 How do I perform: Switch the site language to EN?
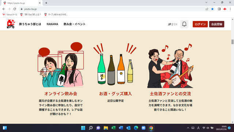(175, 24)
